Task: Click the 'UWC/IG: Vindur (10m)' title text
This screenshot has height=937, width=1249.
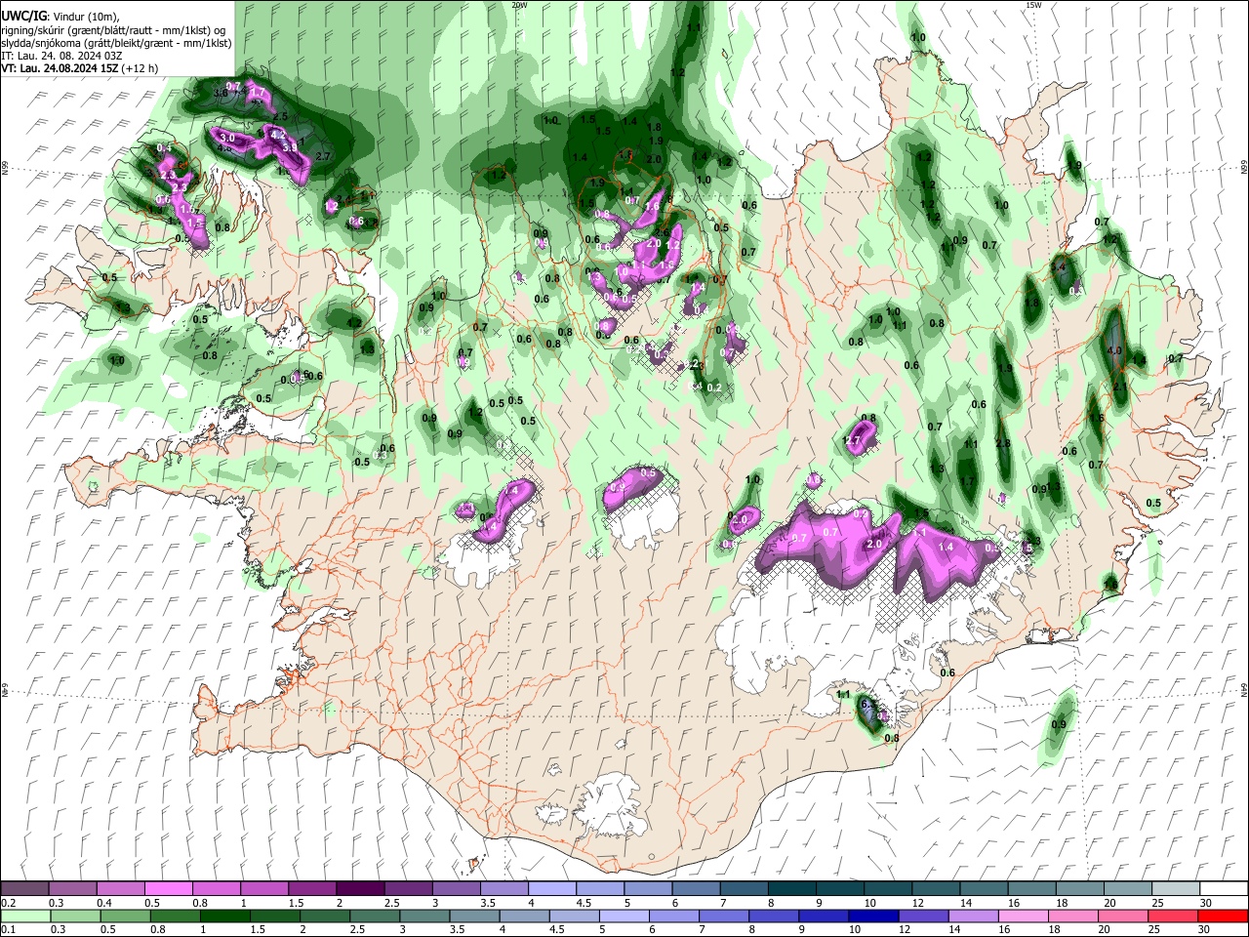Action: (x=60, y=17)
